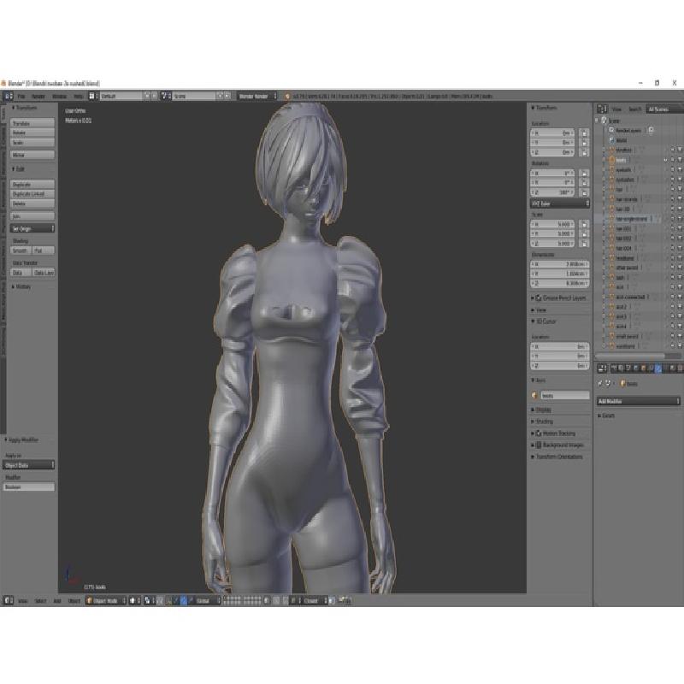Click the Dimensions X value field
This screenshot has height=684, width=684.
tap(560, 264)
